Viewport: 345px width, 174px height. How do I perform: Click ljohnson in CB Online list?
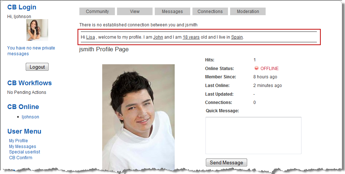30,117
